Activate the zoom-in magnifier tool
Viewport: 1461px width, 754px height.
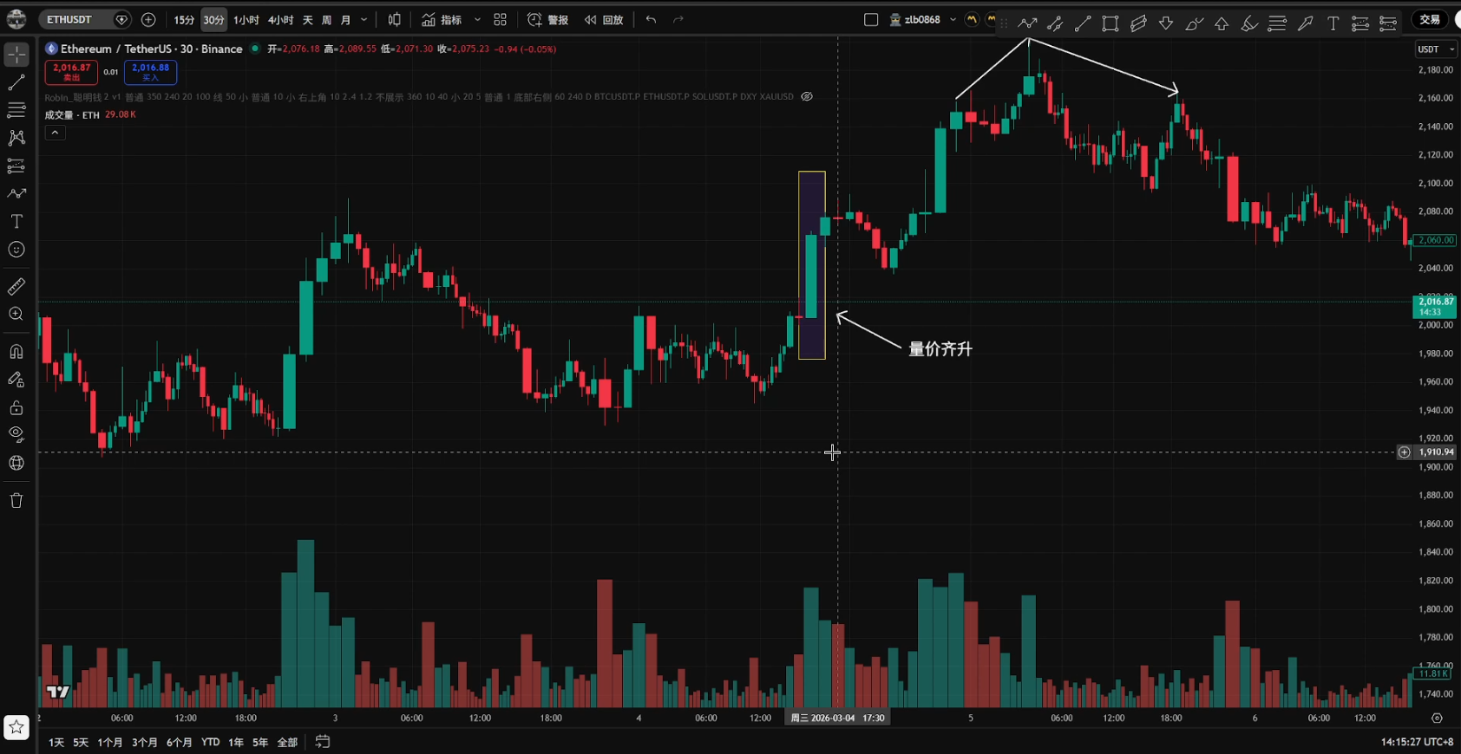click(16, 314)
